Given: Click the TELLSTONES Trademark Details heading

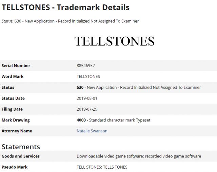Looking at the screenshot, I should pyautogui.click(x=65, y=7).
